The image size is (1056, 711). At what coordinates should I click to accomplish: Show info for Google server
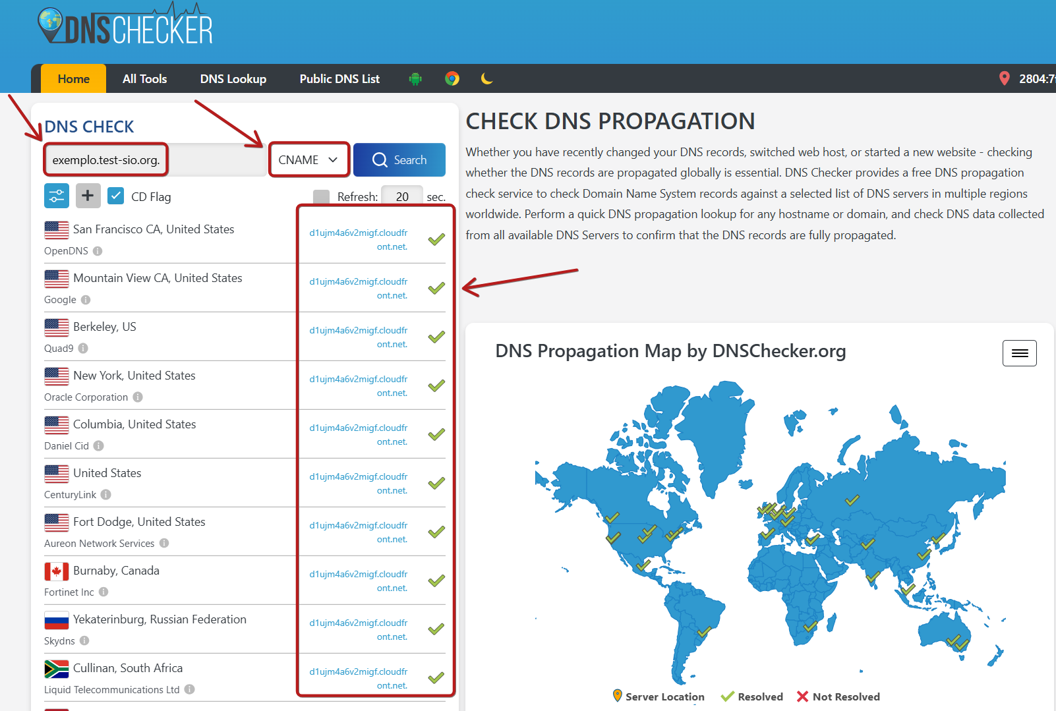86,300
